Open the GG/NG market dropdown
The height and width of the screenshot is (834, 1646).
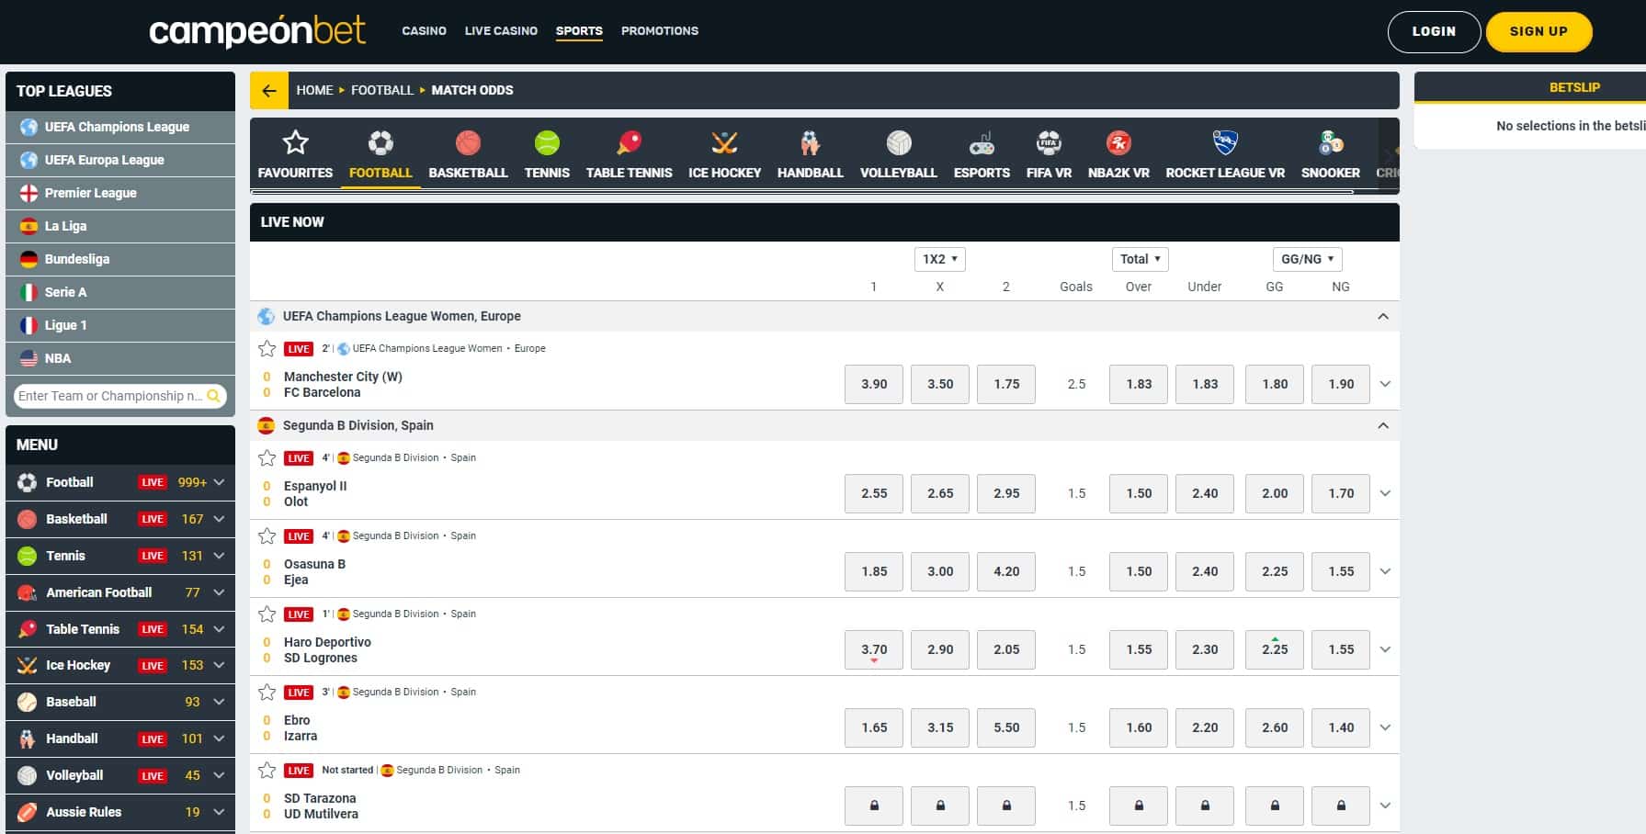click(1307, 259)
